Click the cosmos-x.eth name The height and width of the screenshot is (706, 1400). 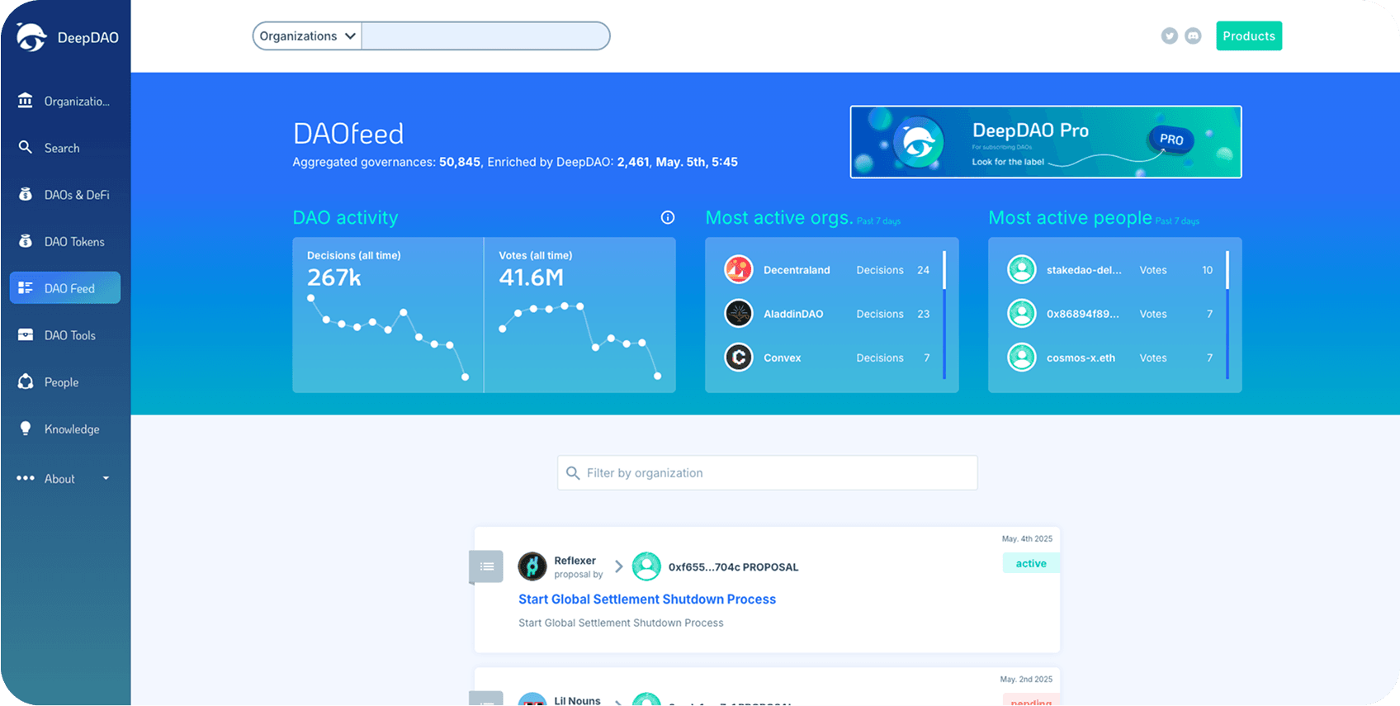click(x=1081, y=358)
